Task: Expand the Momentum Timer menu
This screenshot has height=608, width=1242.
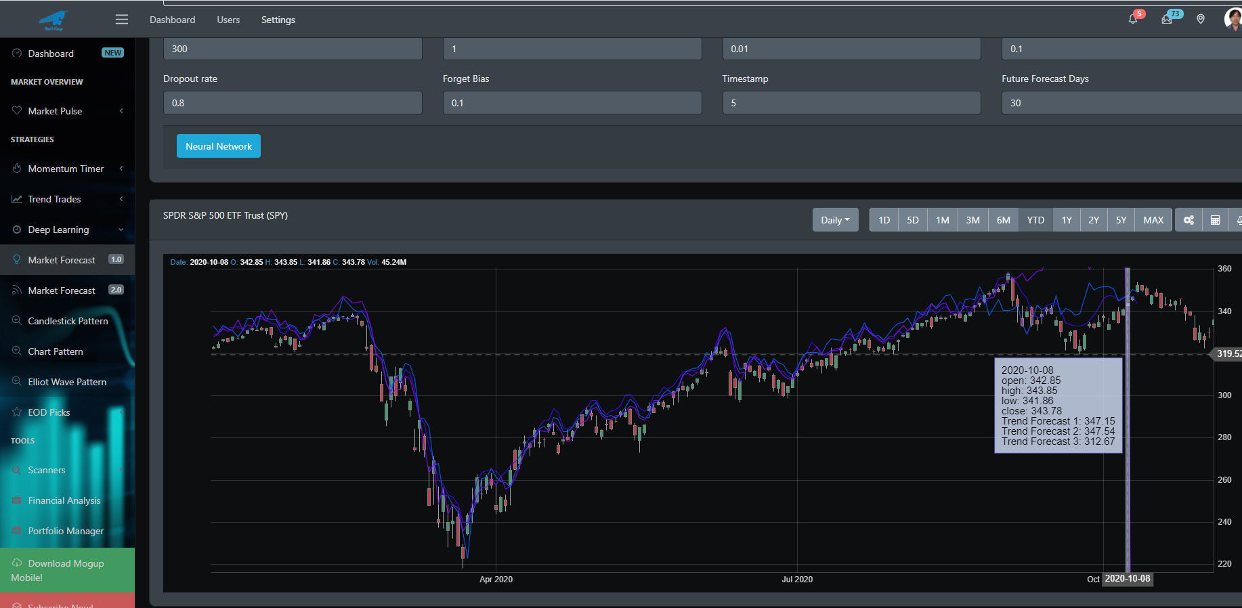Action: (67, 169)
